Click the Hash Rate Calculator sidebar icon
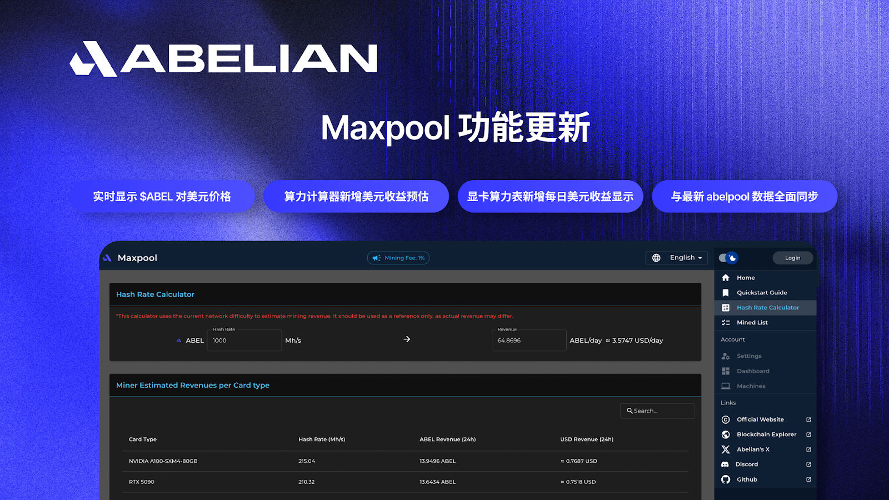 (726, 308)
